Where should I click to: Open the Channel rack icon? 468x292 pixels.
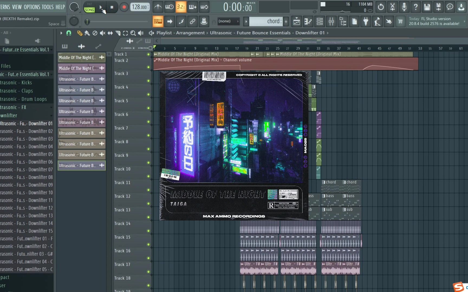[x=320, y=21]
